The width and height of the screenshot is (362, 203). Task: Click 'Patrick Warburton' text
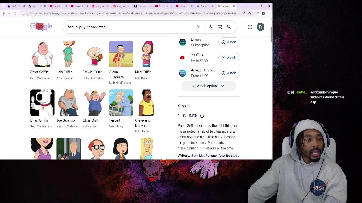tap(68, 127)
